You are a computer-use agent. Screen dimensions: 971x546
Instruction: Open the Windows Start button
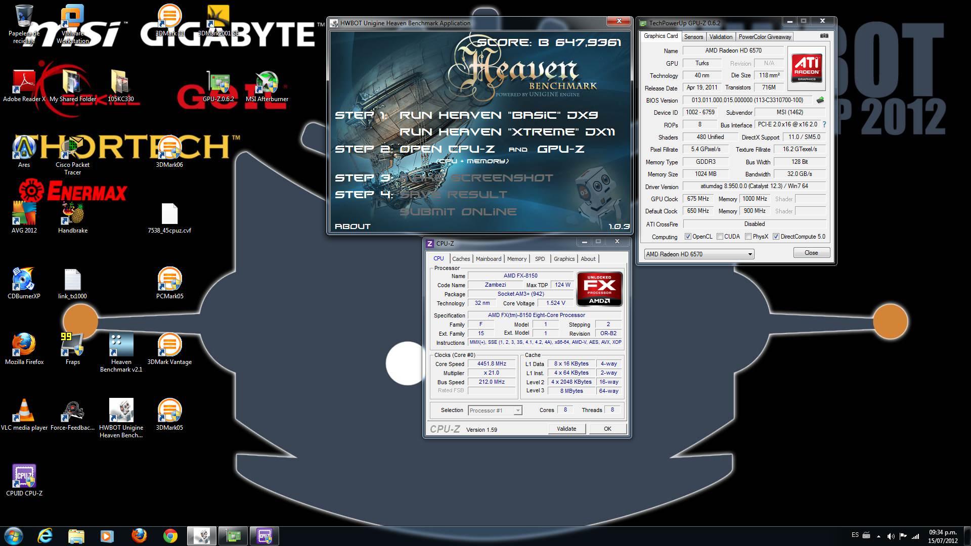click(13, 536)
